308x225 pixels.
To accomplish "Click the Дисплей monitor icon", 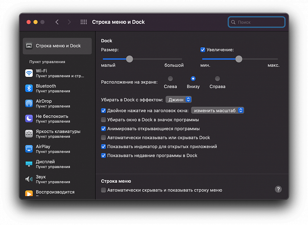I will 29,164.
